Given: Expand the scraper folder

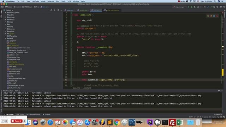Looking at the screenshot, I should 5,17.
